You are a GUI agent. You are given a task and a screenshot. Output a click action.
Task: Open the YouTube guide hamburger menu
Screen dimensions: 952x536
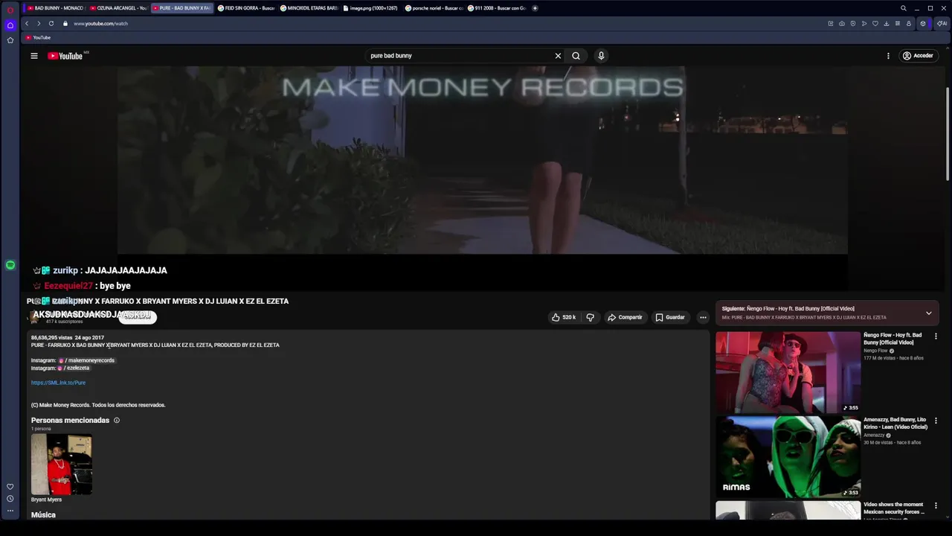click(x=34, y=56)
